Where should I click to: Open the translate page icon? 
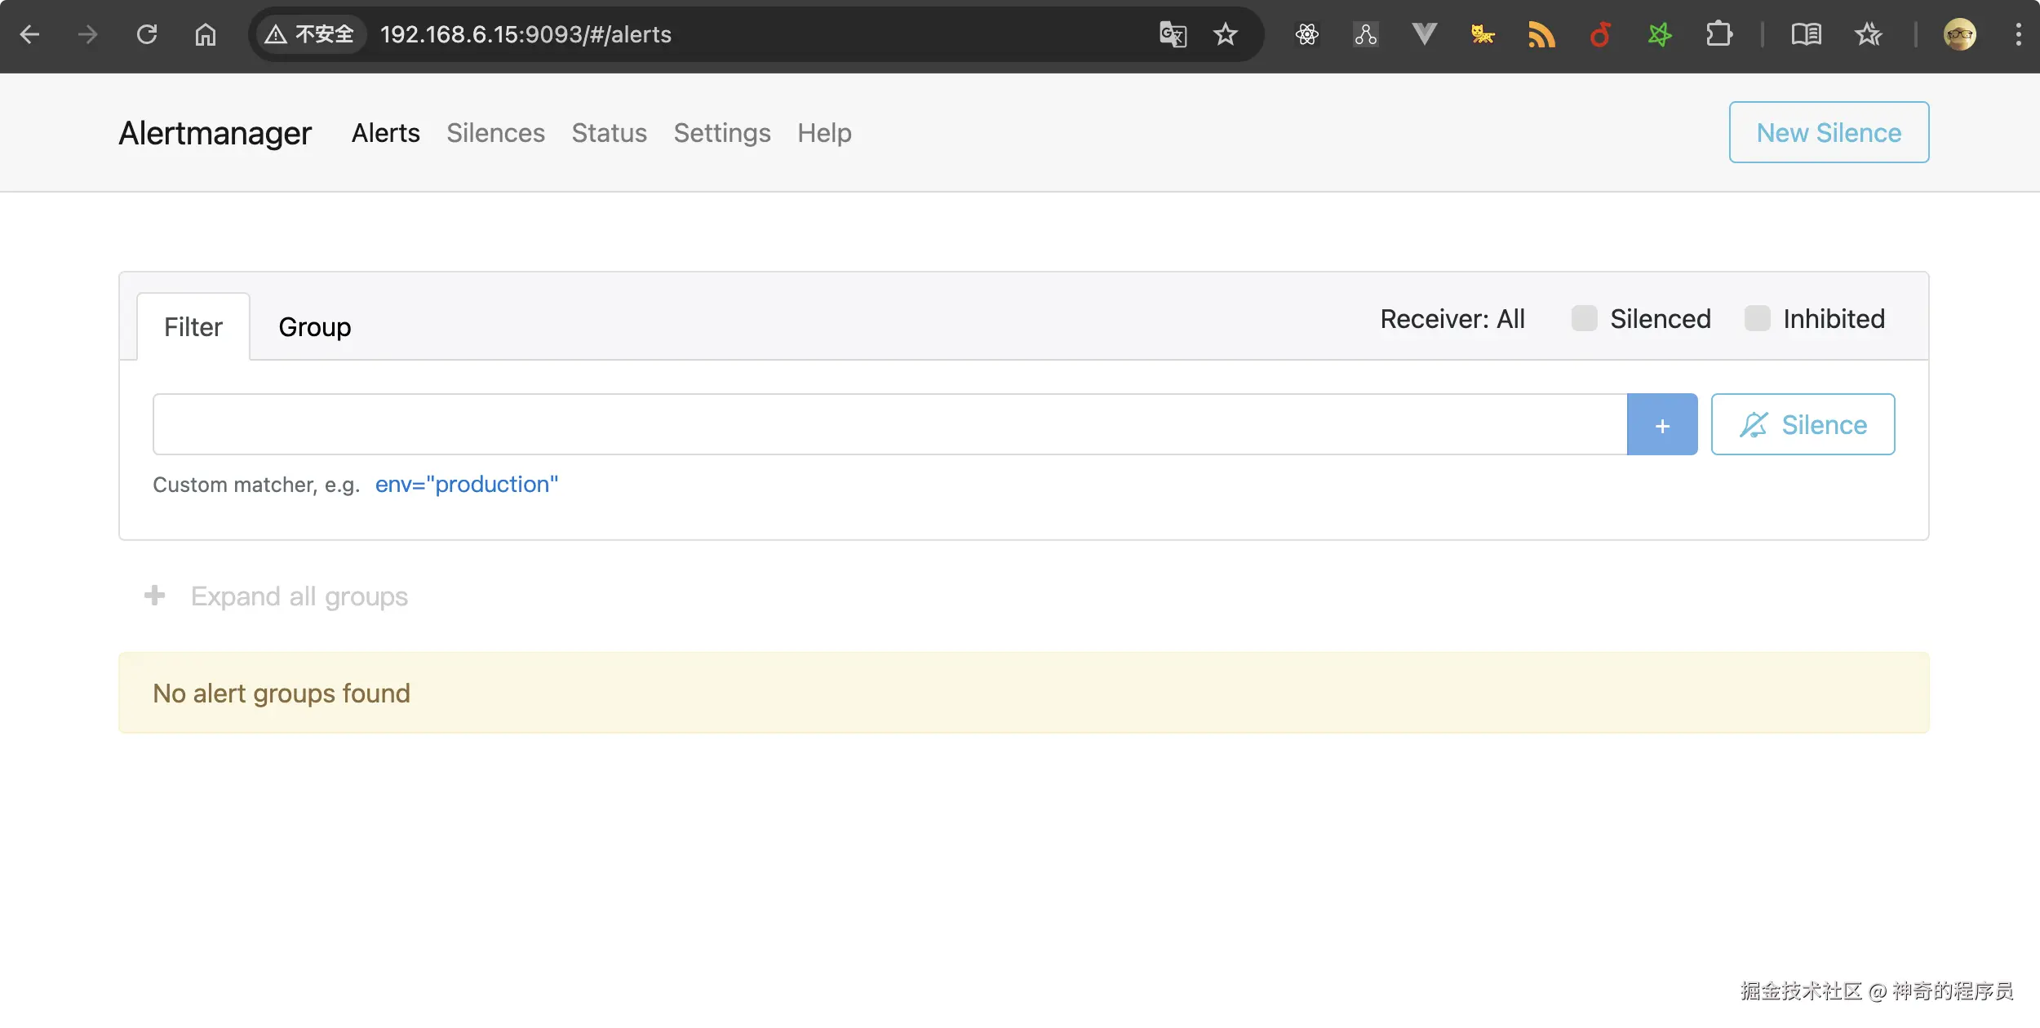pyautogui.click(x=1173, y=34)
